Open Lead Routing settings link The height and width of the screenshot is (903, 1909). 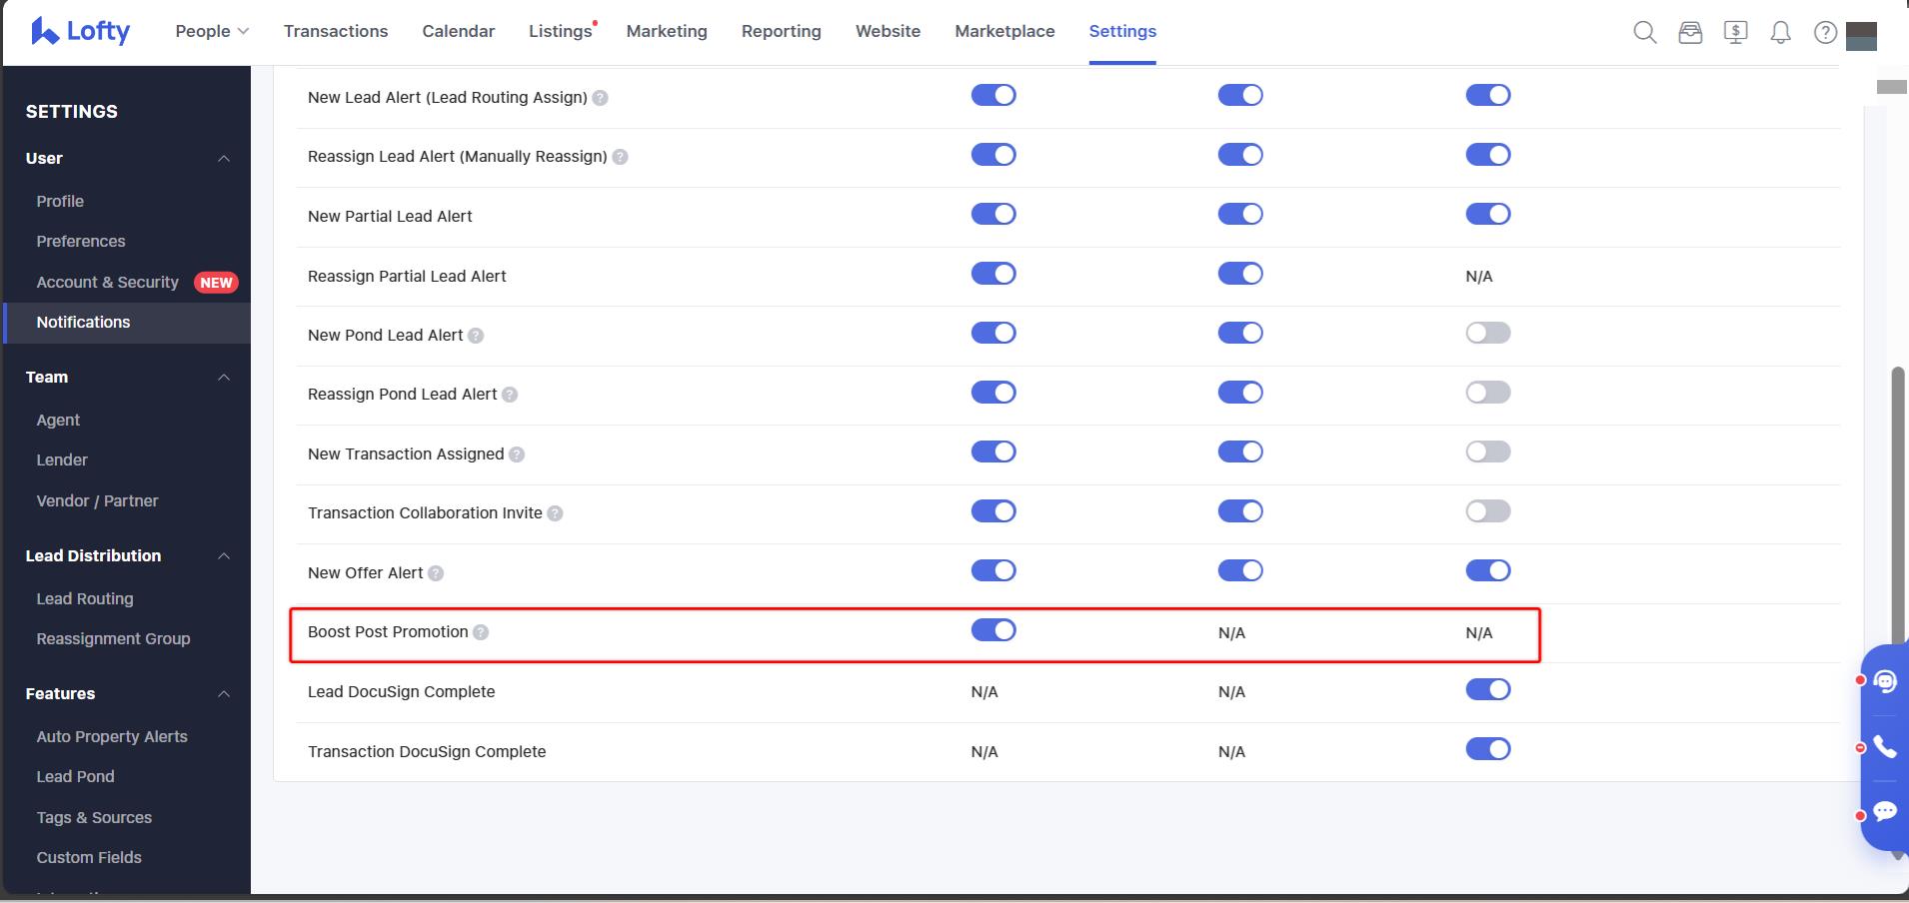coord(85,598)
